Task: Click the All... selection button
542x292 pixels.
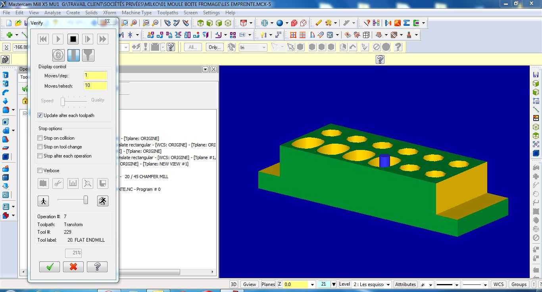Action: pos(193,47)
